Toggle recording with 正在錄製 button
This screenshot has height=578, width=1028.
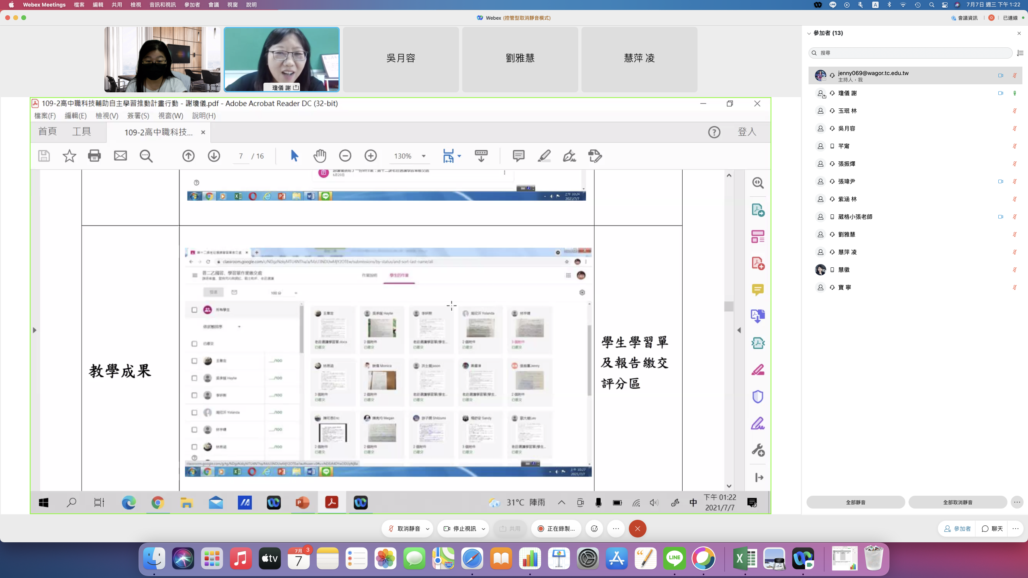pyautogui.click(x=557, y=529)
